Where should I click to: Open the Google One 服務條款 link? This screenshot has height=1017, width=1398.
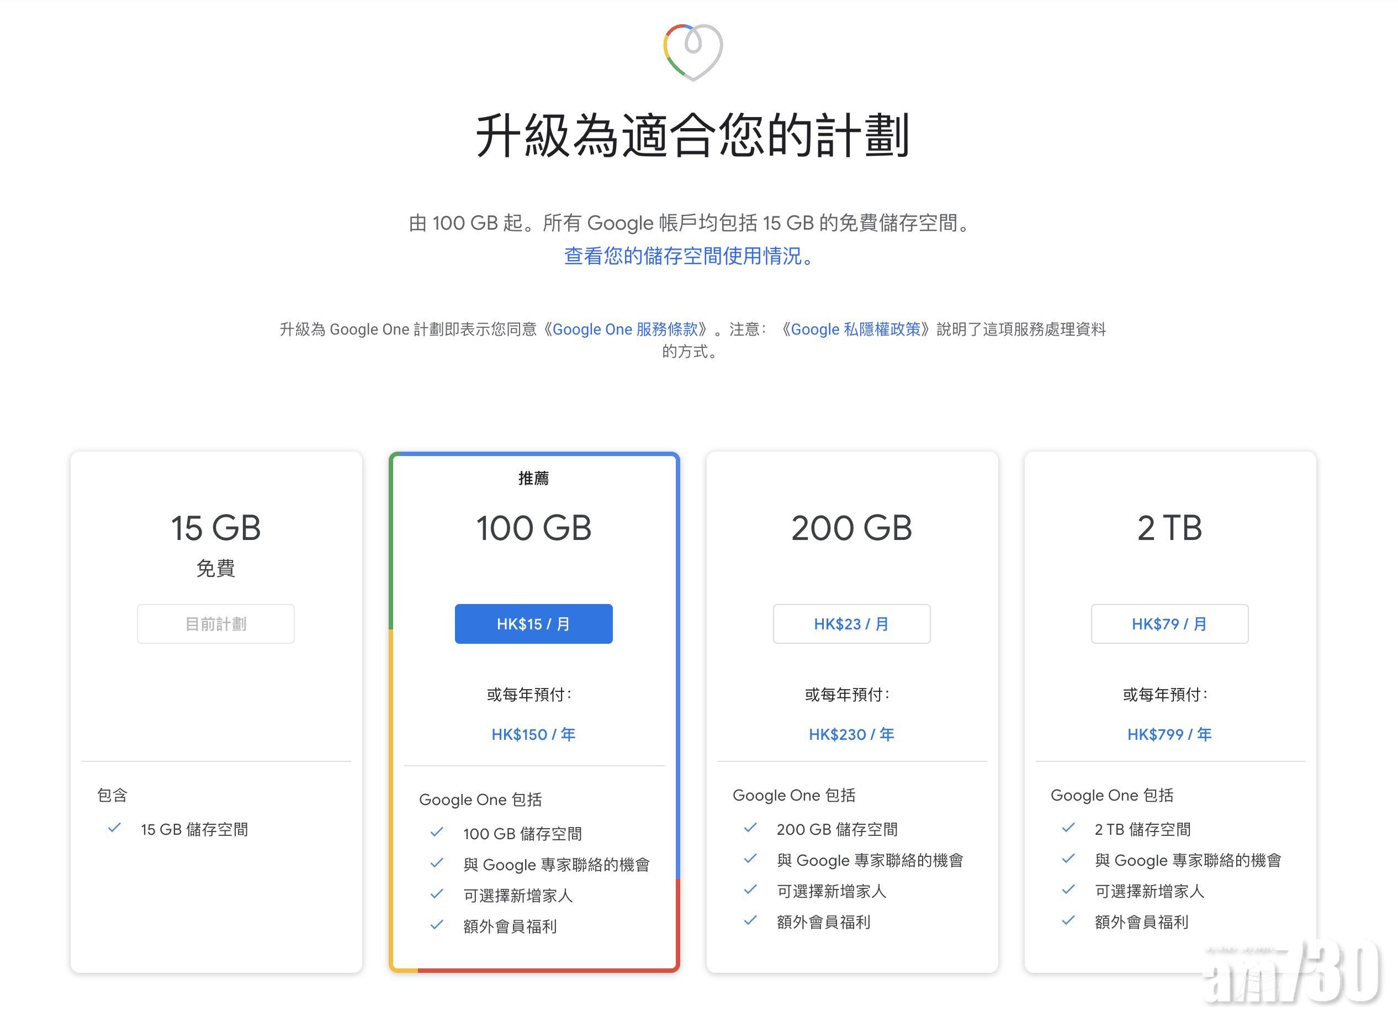tap(625, 329)
